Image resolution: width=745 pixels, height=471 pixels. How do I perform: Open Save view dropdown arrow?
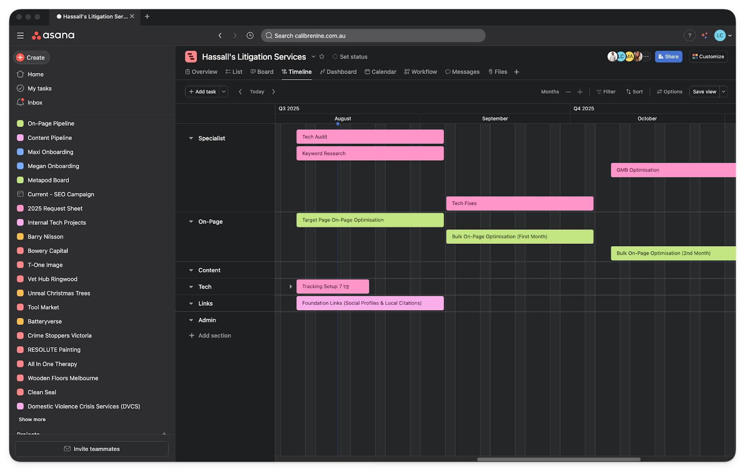(x=724, y=92)
